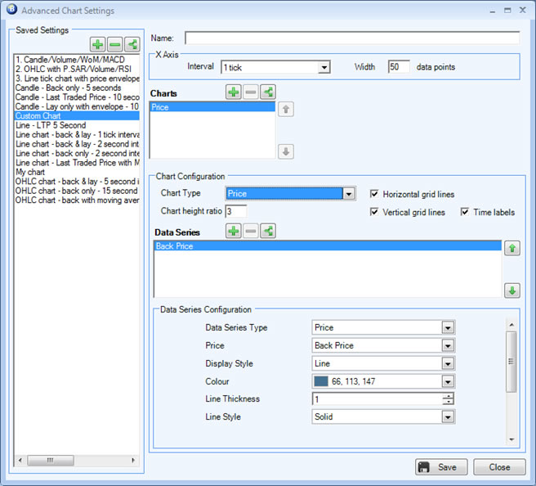The width and height of the screenshot is (536, 486).
Task: Add a data series with plus icon
Action: coord(234,232)
